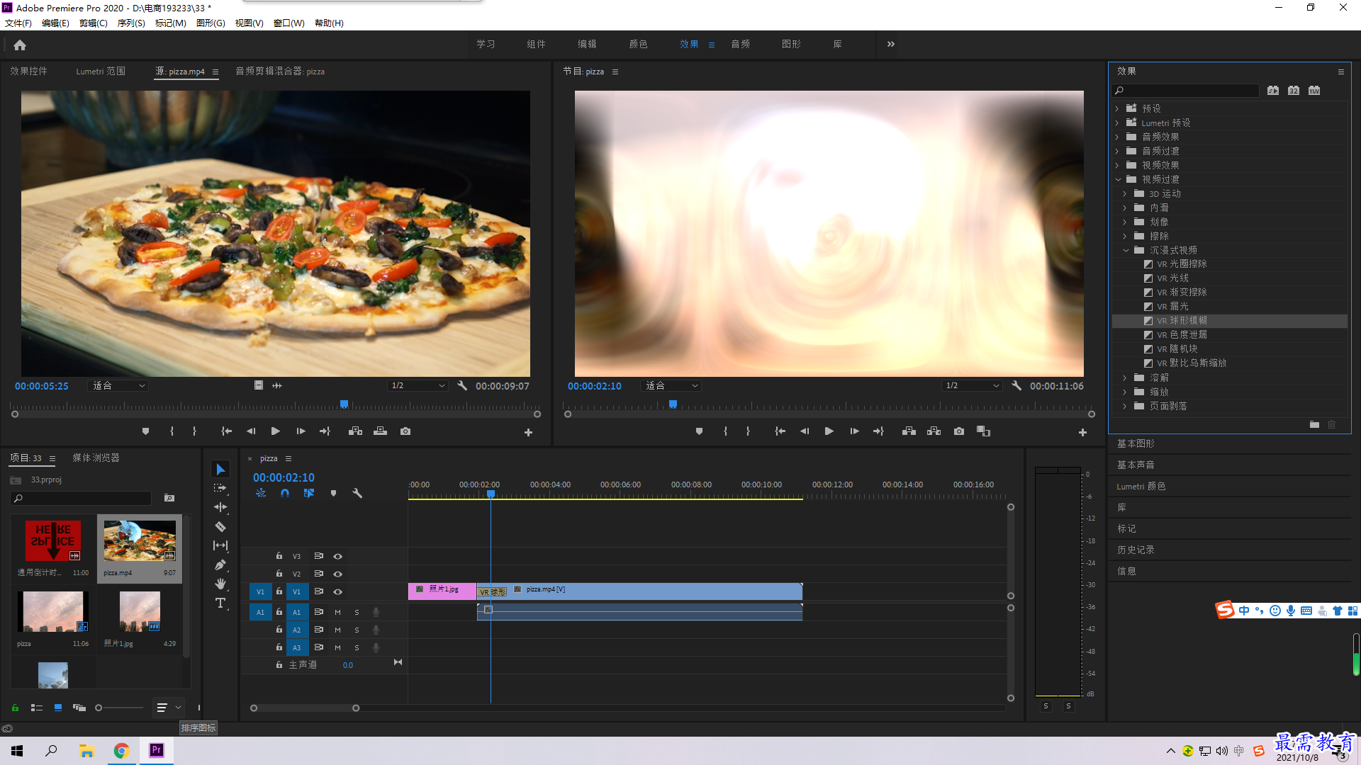Screen dimensions: 1361x765
Task: Expand the 音频效果 folder
Action: click(1117, 137)
